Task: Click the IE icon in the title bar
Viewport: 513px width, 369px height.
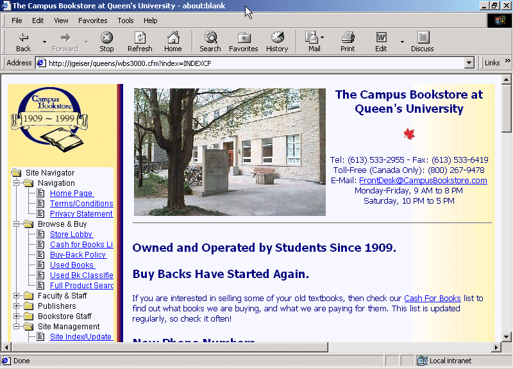Action: coord(6,6)
